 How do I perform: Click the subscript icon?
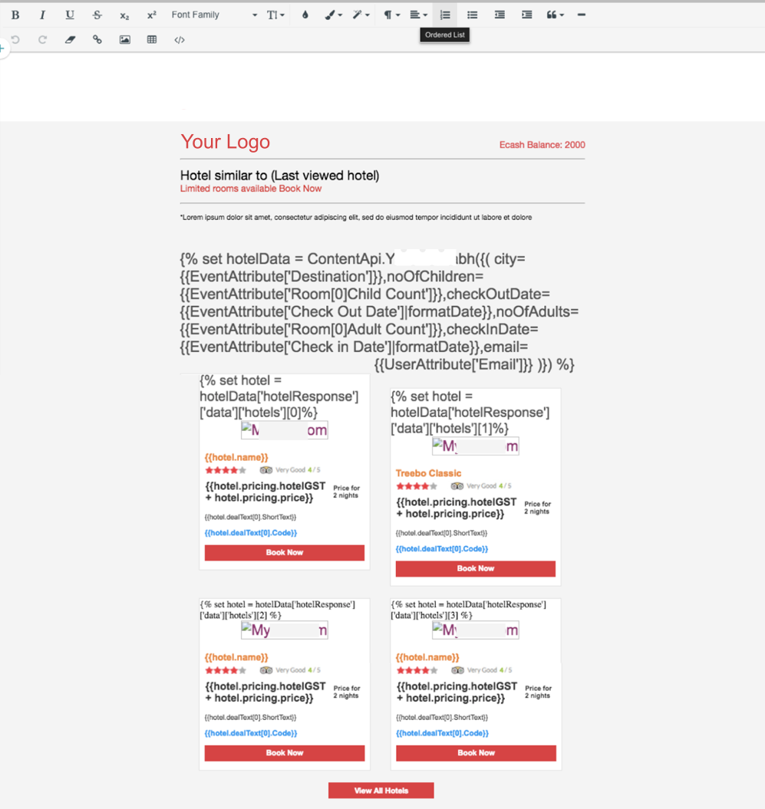124,15
